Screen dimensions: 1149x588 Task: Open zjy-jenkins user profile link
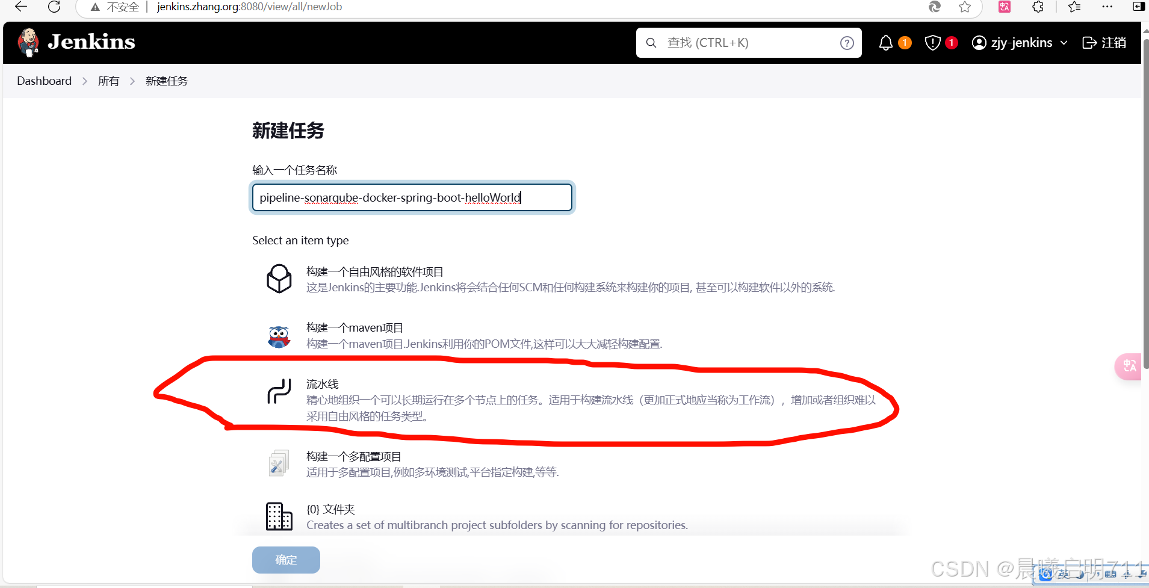(x=1012, y=43)
